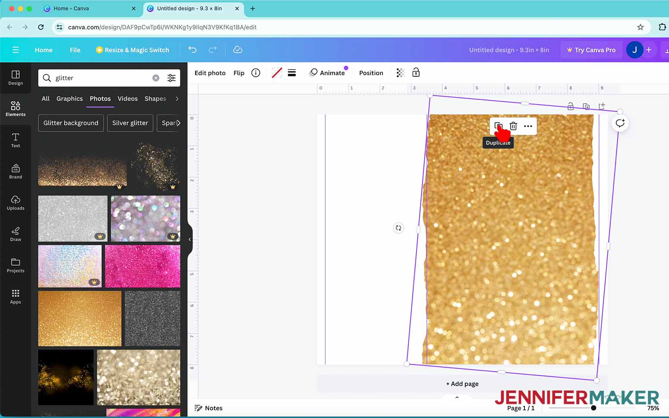Image resolution: width=669 pixels, height=418 pixels.
Task: Open the transparency checkerboard control
Action: [x=401, y=73]
